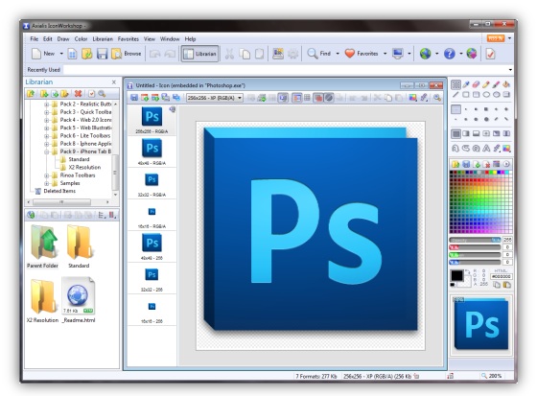Screen dimensions: 537x396
Task: Select Deleted Items in librarian tree
Action: click(59, 191)
